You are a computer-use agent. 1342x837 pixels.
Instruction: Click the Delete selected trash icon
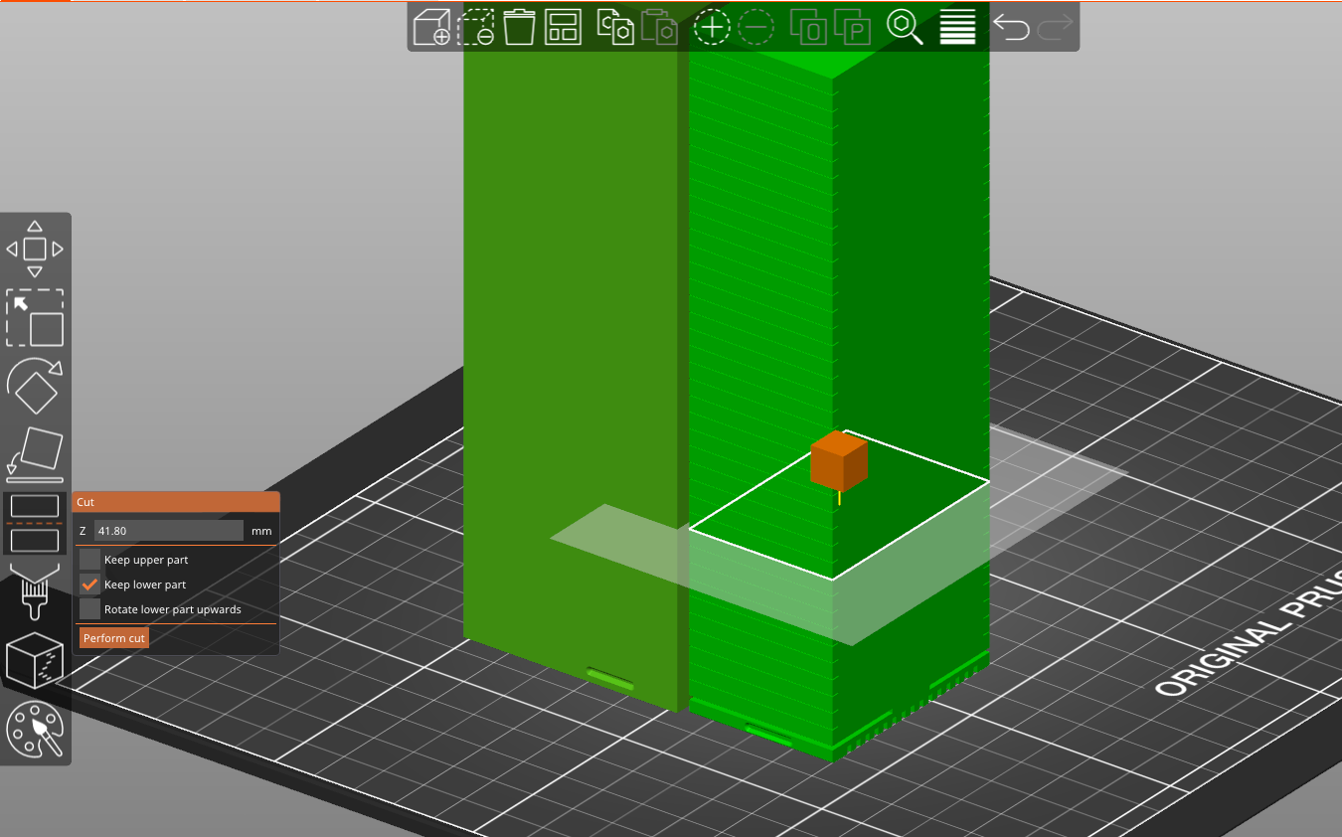pos(519,27)
